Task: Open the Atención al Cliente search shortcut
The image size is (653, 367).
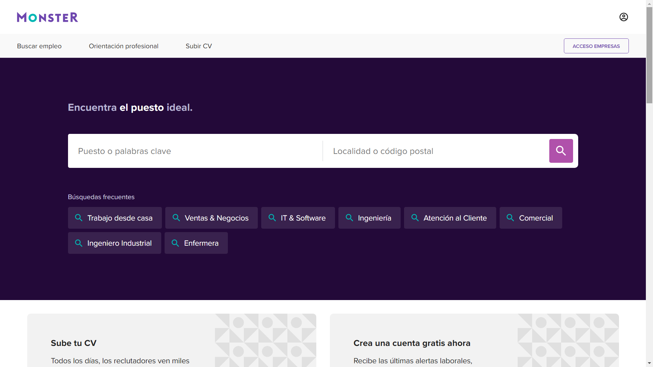Action: click(x=450, y=218)
